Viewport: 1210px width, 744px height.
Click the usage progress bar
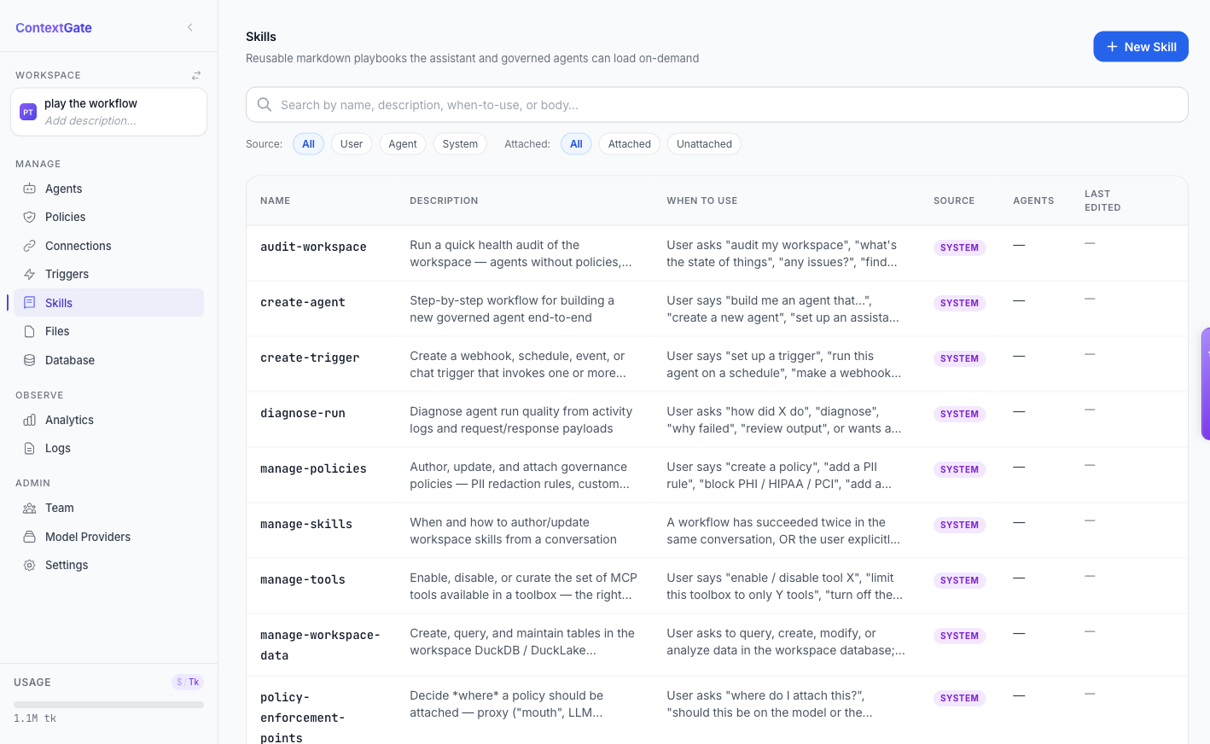coord(108,705)
